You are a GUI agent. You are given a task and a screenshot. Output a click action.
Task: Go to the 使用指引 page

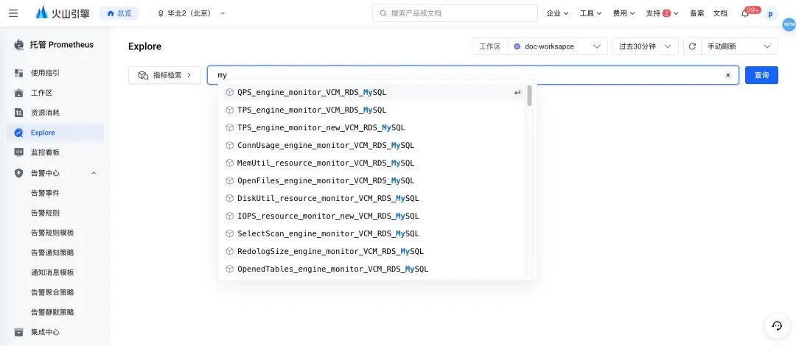45,73
